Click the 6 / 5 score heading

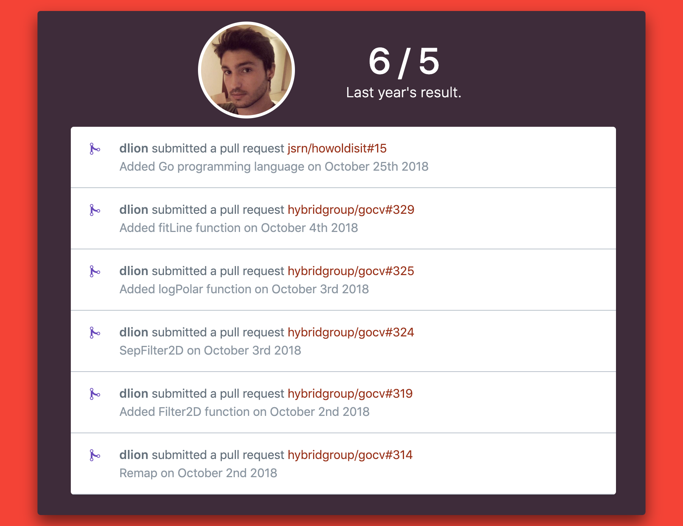point(404,61)
